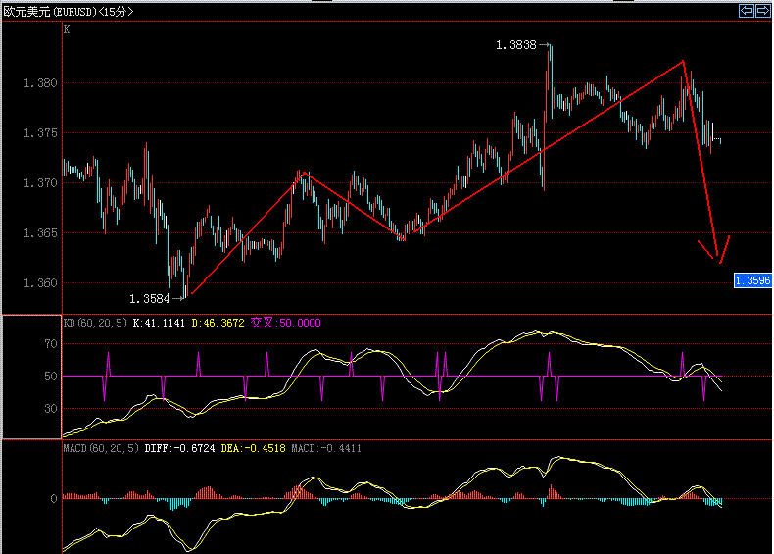Click the K label atop main chart
Viewport: 774px width, 554px height.
(x=67, y=30)
